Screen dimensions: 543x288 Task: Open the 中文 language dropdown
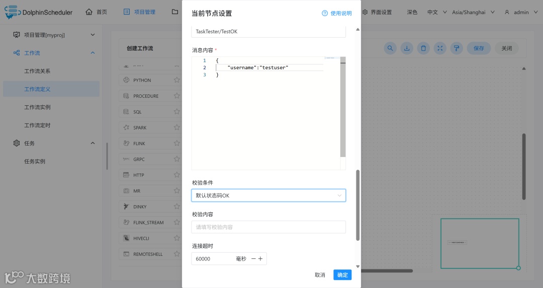click(437, 12)
